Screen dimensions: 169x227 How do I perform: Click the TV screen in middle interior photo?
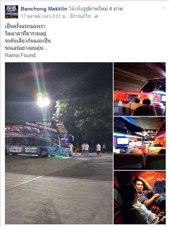tap(123, 141)
